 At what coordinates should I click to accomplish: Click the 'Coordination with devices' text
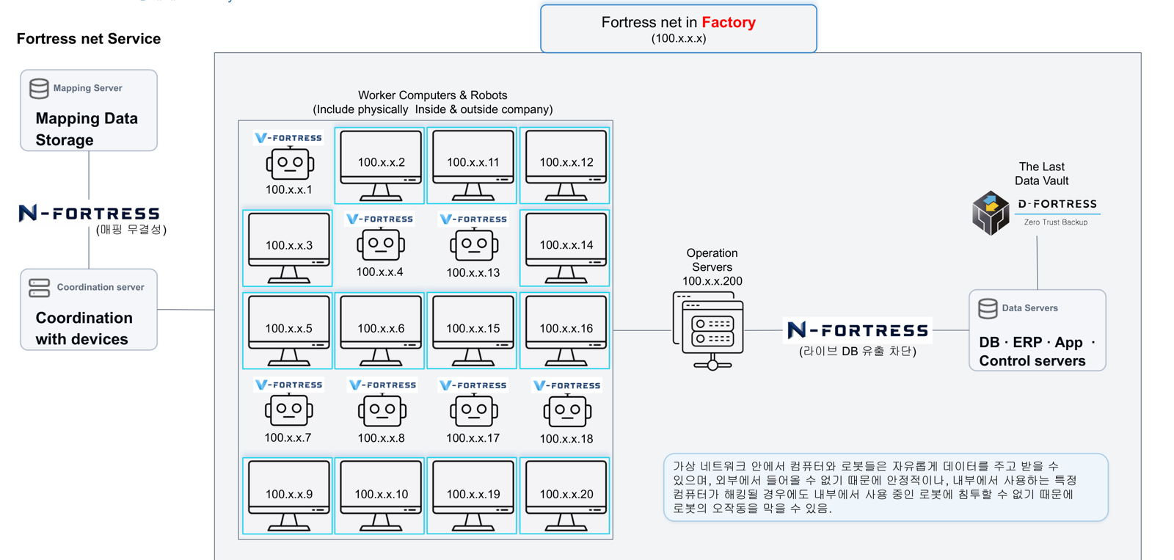84,328
